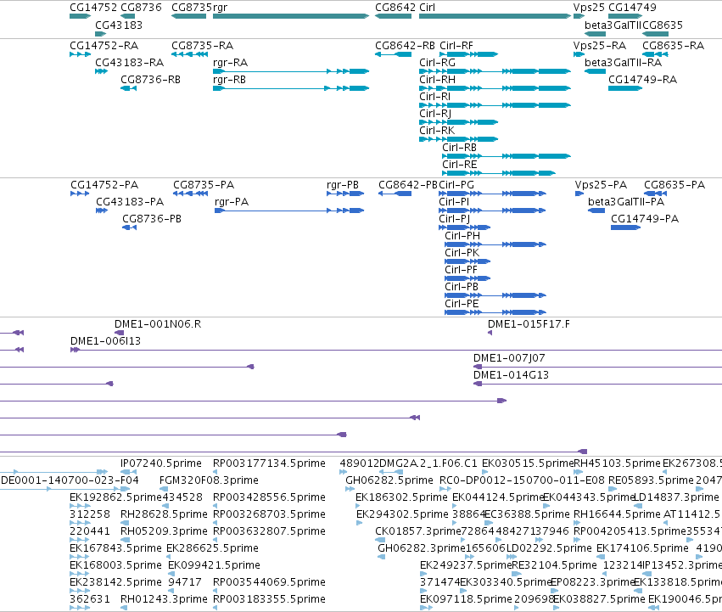Screen dimensions: 722x612
Task: Select the DME1-006I13 clone label
Action: tap(105, 341)
